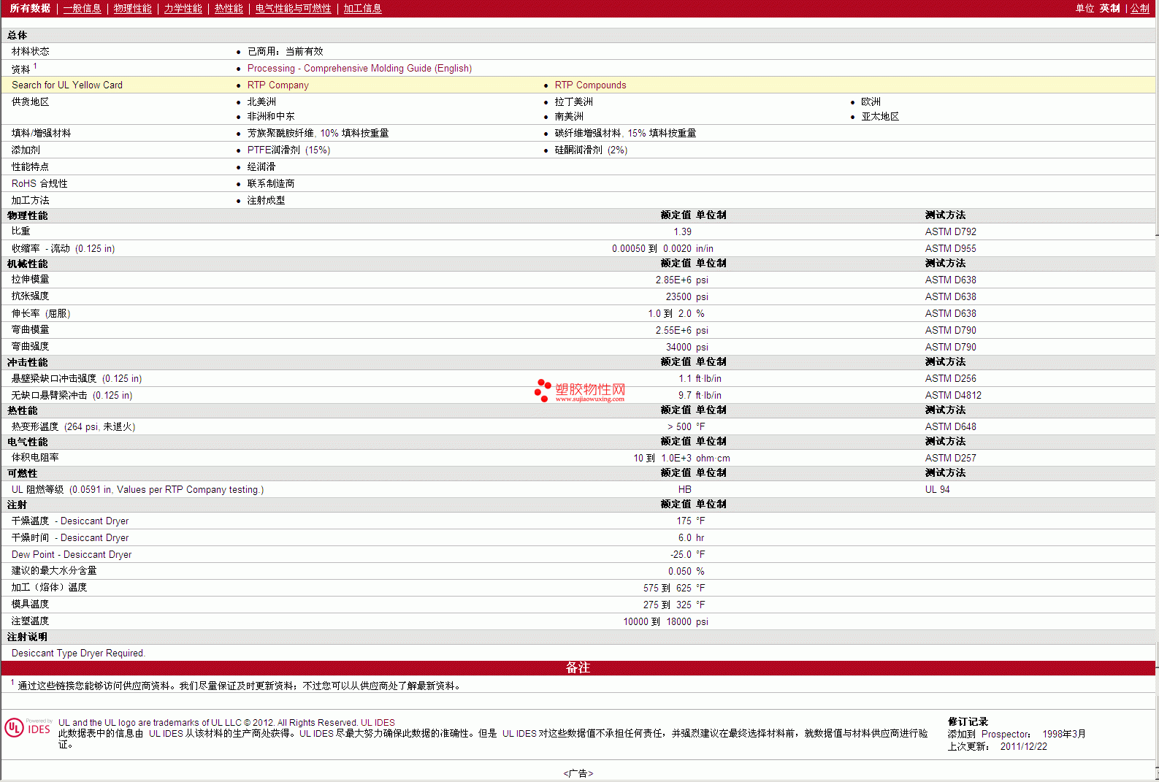Switch units to 公制
The image size is (1159, 782).
click(1140, 9)
